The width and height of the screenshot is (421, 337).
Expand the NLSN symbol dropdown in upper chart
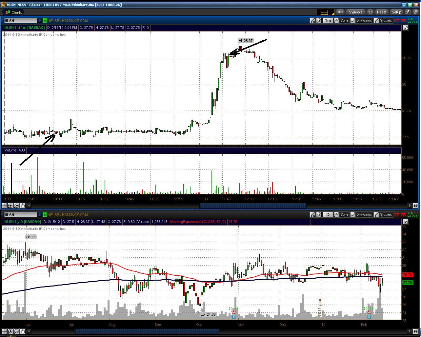(40, 20)
